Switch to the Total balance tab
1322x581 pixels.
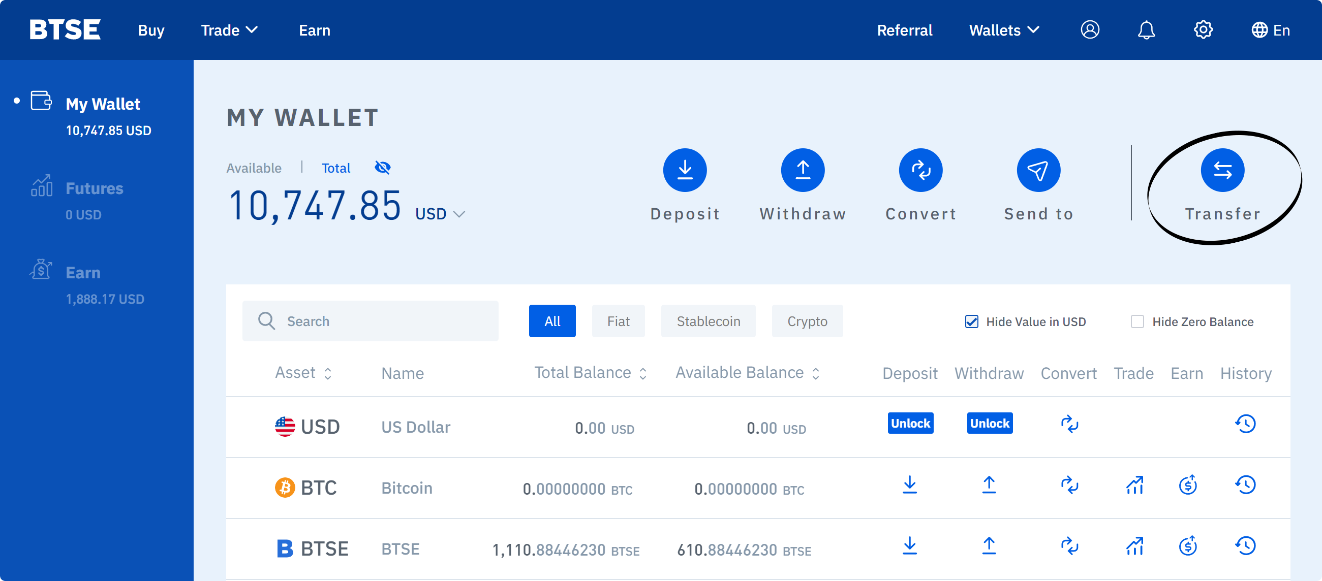click(335, 168)
